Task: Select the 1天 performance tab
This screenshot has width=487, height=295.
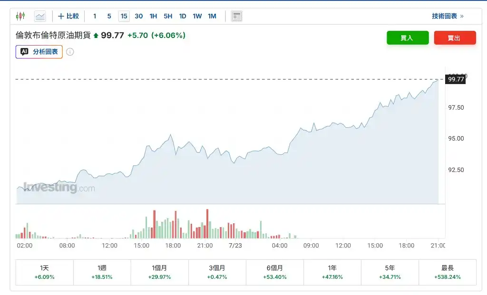Action: (x=44, y=272)
